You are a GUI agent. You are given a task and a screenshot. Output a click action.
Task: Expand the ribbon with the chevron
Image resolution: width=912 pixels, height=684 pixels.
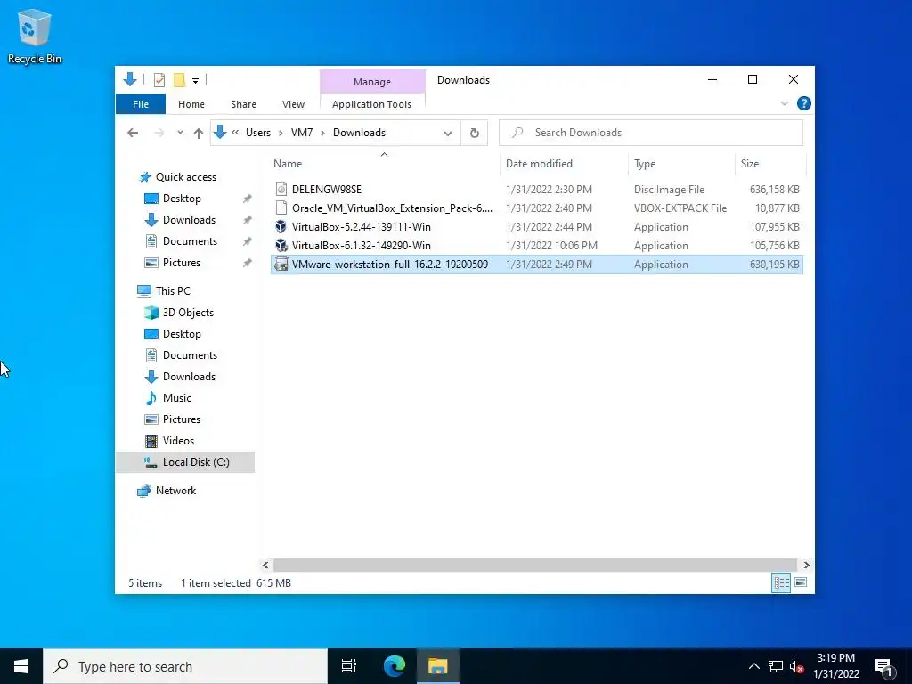[x=784, y=103]
